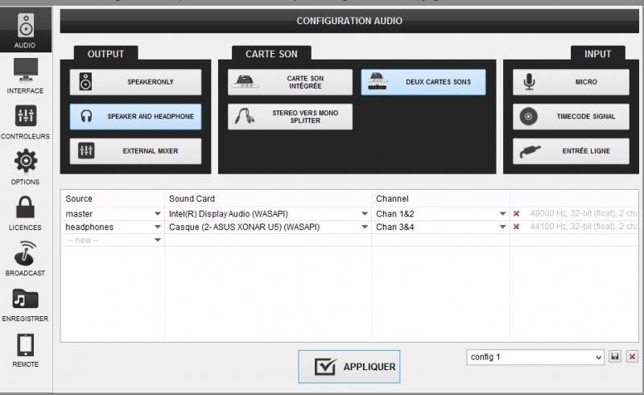Click the Appliquer button

pos(349,367)
